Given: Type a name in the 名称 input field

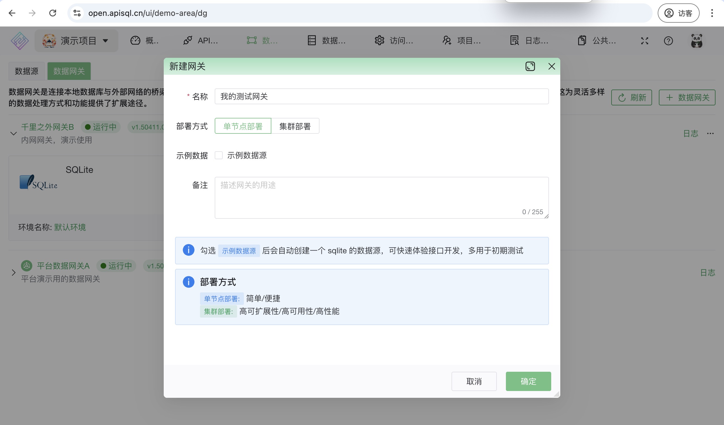Looking at the screenshot, I should (x=382, y=96).
